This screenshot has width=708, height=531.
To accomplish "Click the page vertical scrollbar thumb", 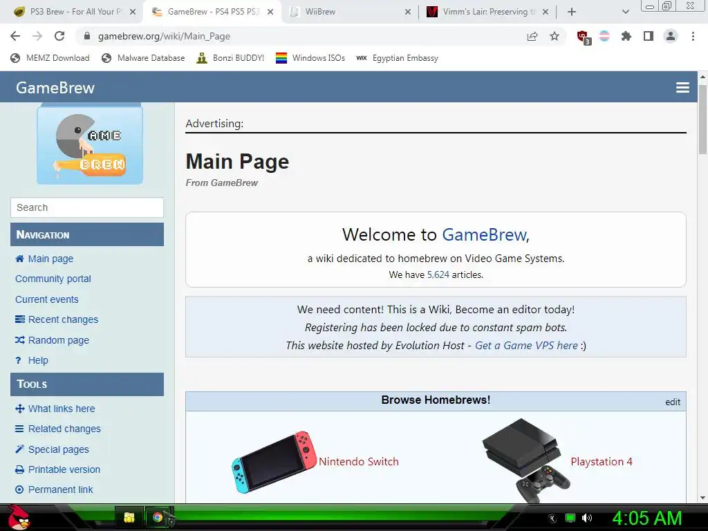I will coord(702,120).
